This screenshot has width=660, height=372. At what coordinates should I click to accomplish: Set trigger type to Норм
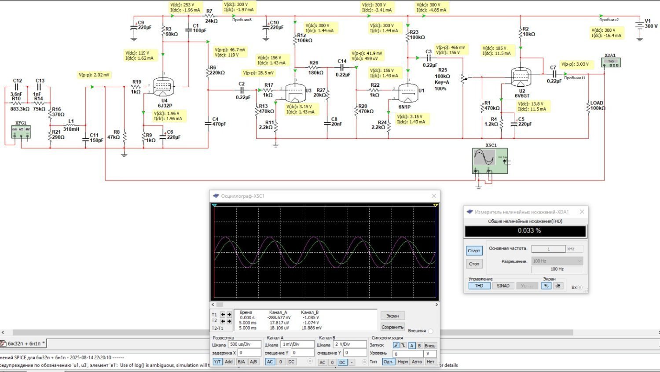point(403,361)
